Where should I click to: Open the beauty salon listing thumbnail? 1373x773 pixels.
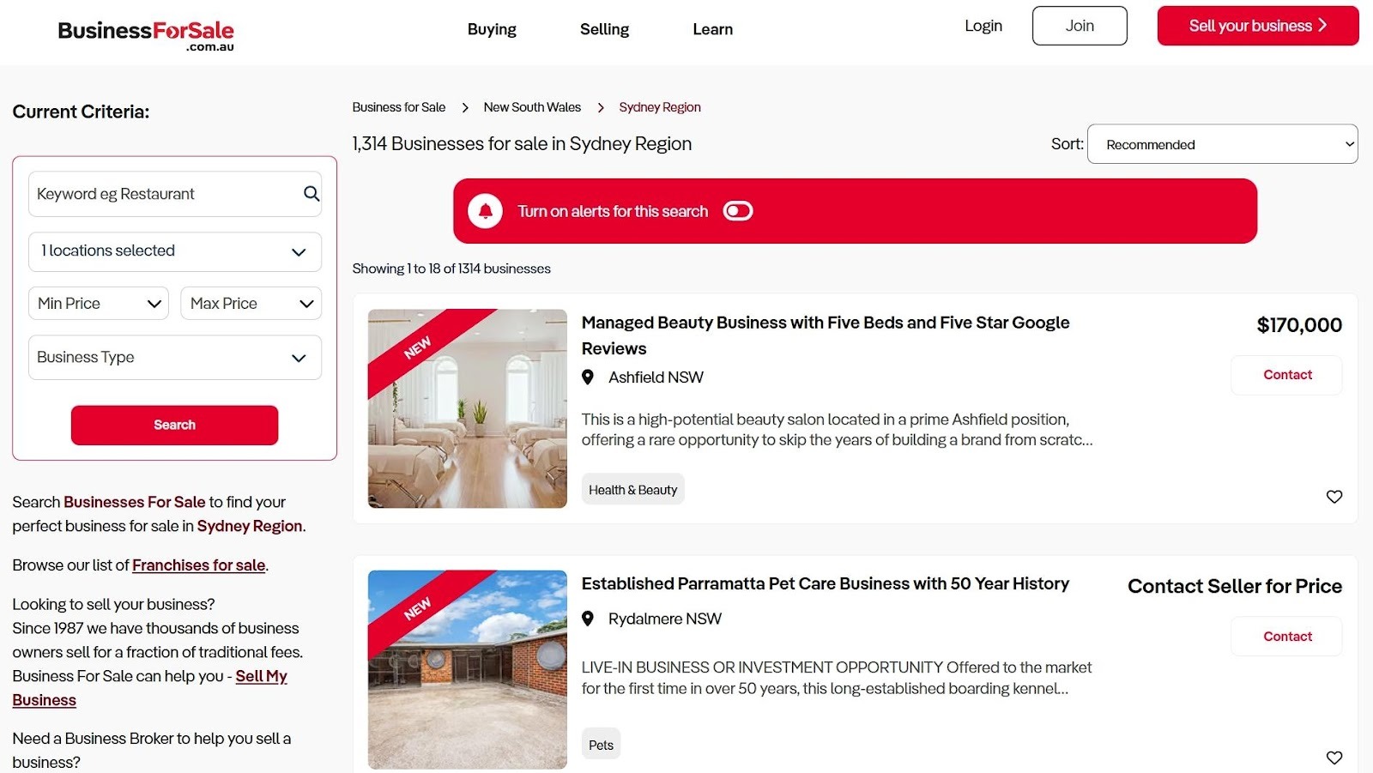click(467, 409)
